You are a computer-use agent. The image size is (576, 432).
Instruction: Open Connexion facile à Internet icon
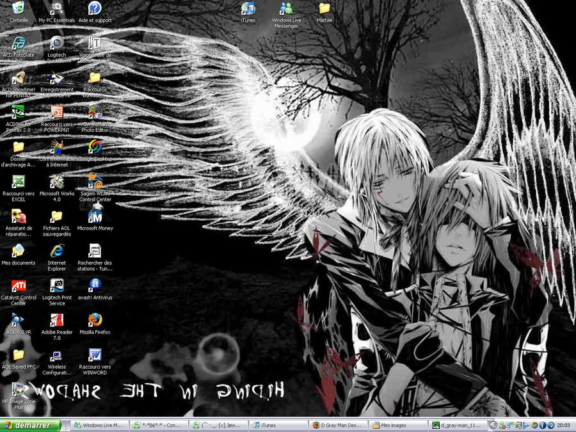pos(56,153)
